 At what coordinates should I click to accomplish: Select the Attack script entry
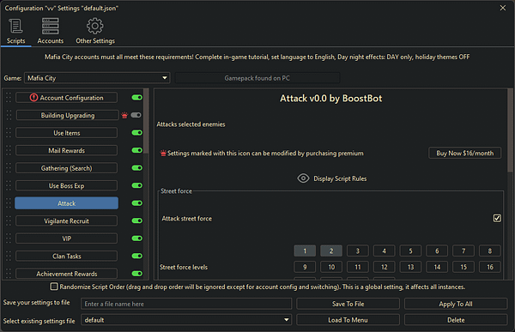(67, 203)
